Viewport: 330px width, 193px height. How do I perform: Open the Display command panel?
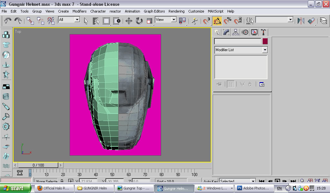[254, 32]
